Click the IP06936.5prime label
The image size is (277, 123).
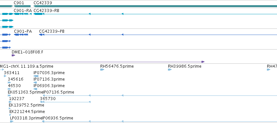[58, 118]
